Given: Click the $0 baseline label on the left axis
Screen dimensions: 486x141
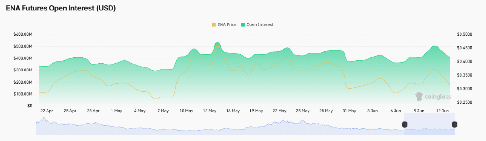Looking at the screenshot, I should coord(29,106).
